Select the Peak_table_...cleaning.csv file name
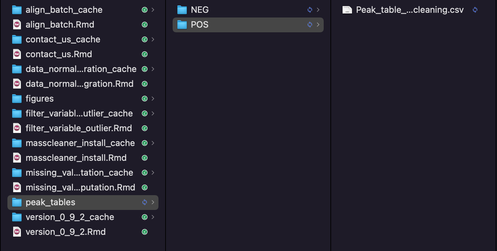The width and height of the screenshot is (497, 251). pyautogui.click(x=410, y=10)
